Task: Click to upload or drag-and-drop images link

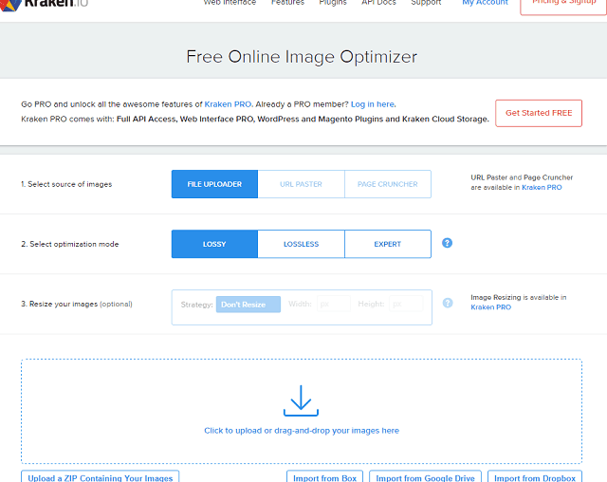Action: point(302,431)
